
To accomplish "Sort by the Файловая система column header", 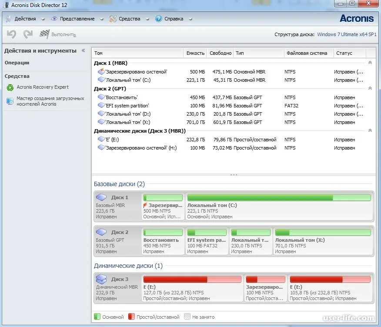I will (309, 53).
